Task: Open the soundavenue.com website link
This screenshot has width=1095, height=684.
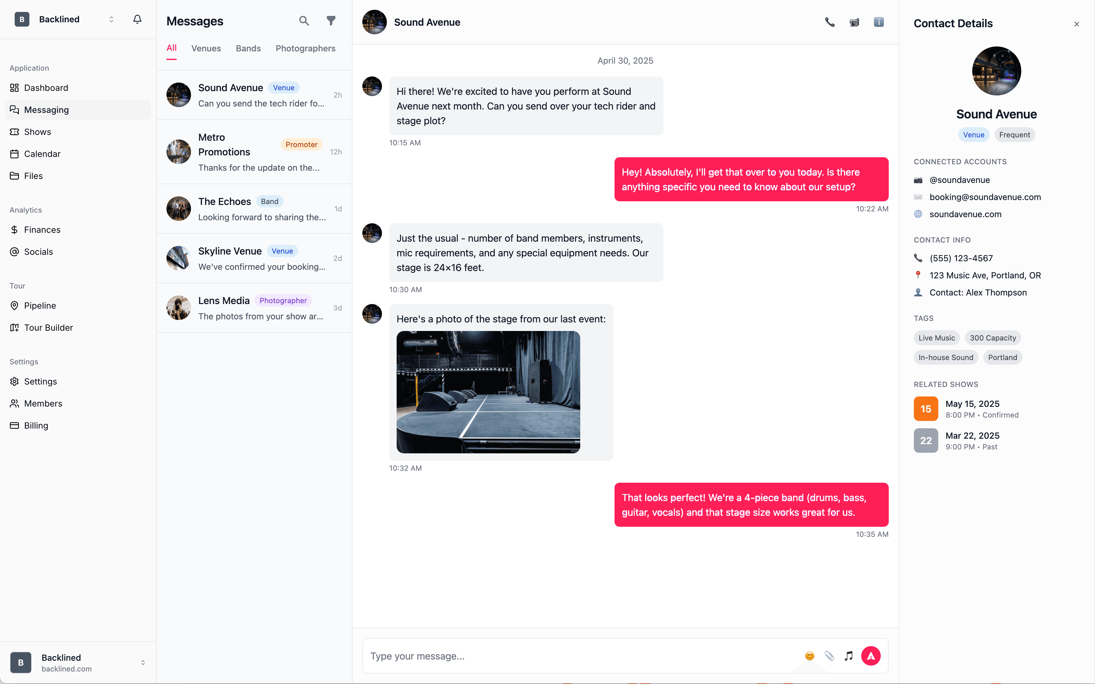Action: 965,214
